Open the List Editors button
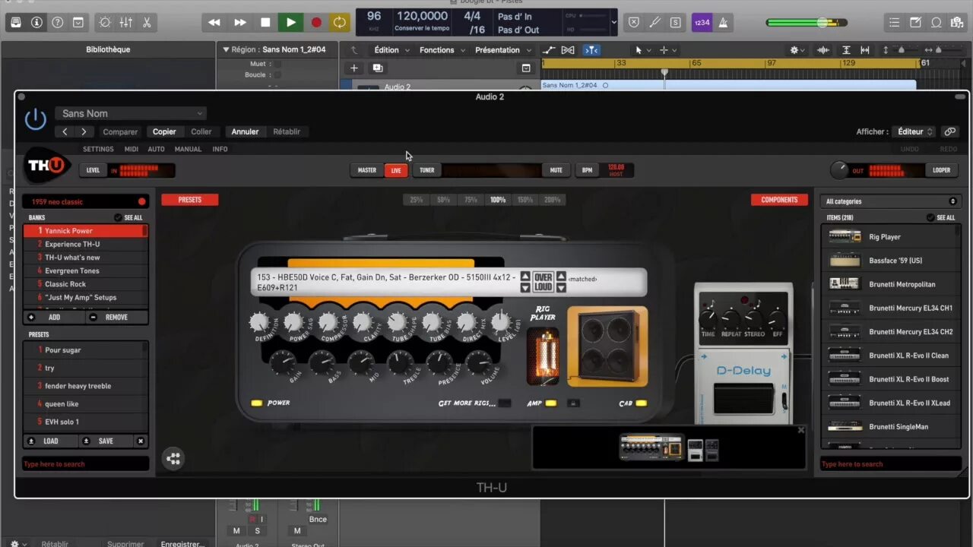The width and height of the screenshot is (973, 547). tap(895, 23)
